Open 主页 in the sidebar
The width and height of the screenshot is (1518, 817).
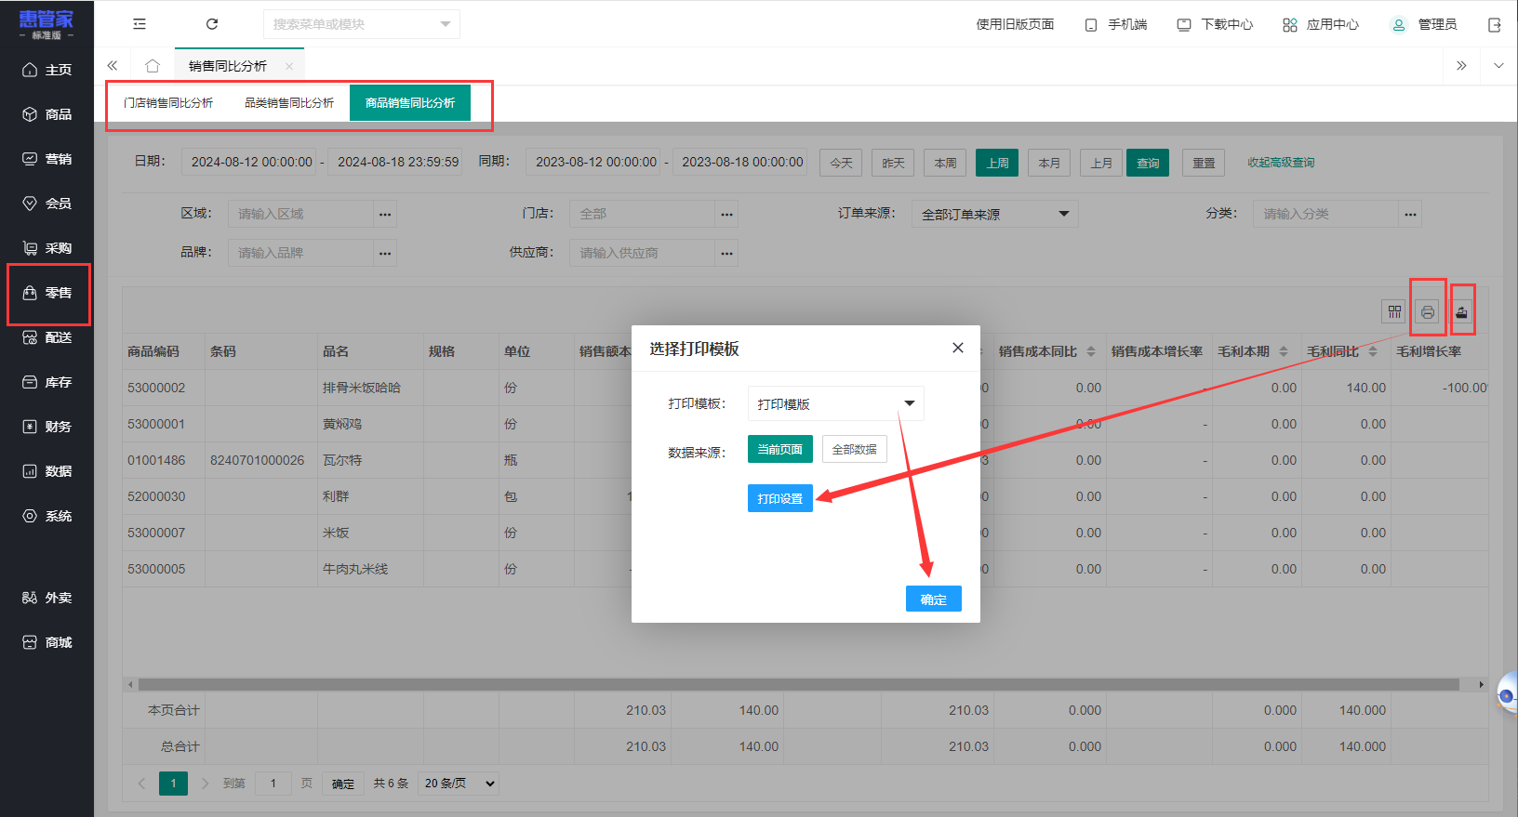[x=47, y=70]
